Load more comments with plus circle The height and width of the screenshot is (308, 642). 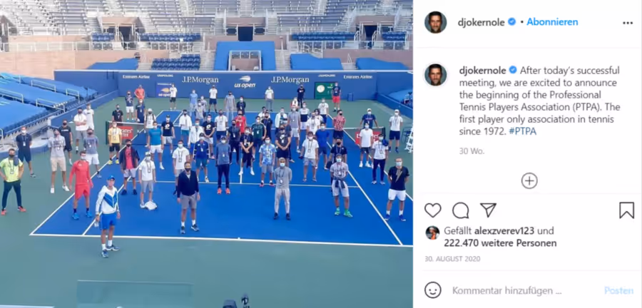[x=529, y=180]
